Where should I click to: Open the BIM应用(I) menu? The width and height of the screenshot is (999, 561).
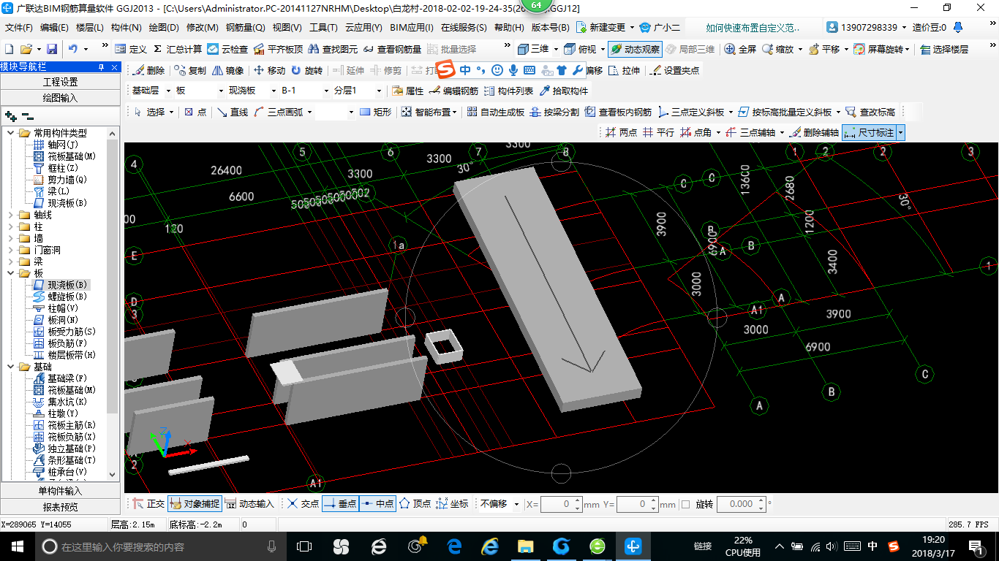pos(411,28)
